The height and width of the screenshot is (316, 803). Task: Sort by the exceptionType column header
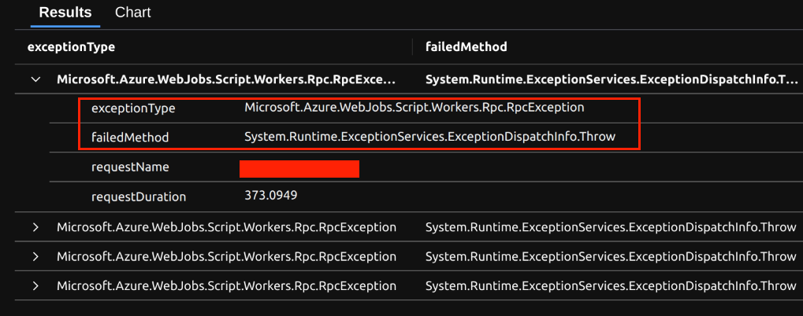pyautogui.click(x=71, y=47)
